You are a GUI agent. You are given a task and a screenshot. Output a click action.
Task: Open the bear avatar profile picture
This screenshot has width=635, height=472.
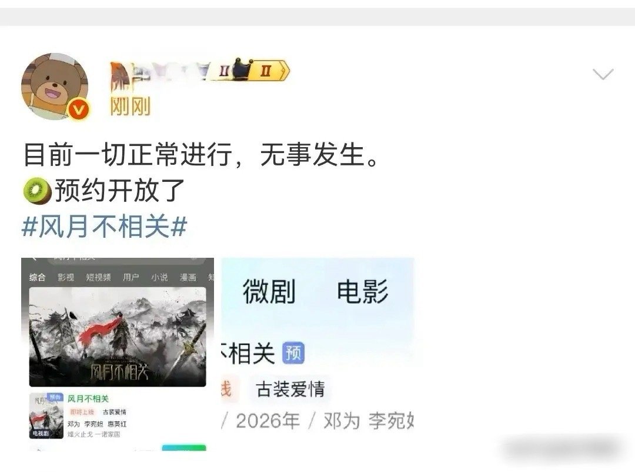tap(55, 86)
